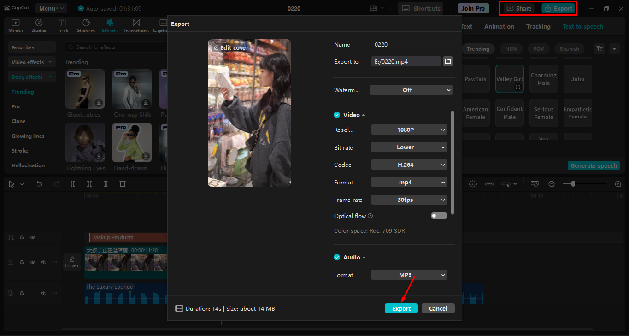Cancel the export dialog
The height and width of the screenshot is (336, 629).
(438, 308)
